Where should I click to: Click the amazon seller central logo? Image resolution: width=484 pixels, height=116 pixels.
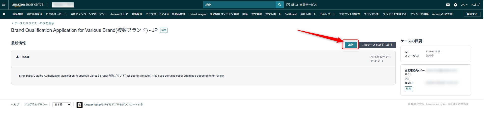(x=28, y=5)
